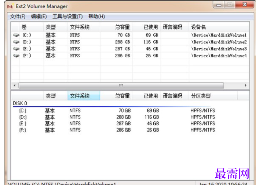The height and width of the screenshot is (185, 256).
Task: Click the horizontal scrollbar left arrow
Action: 15,86
